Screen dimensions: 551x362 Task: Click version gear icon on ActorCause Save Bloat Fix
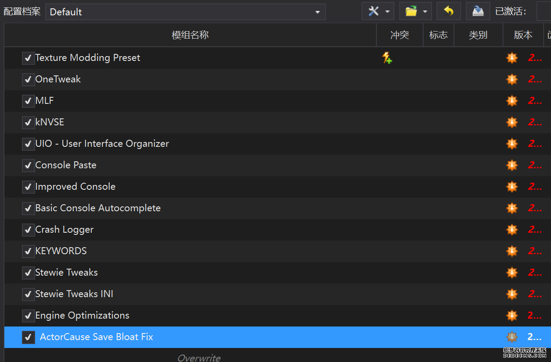coord(512,337)
